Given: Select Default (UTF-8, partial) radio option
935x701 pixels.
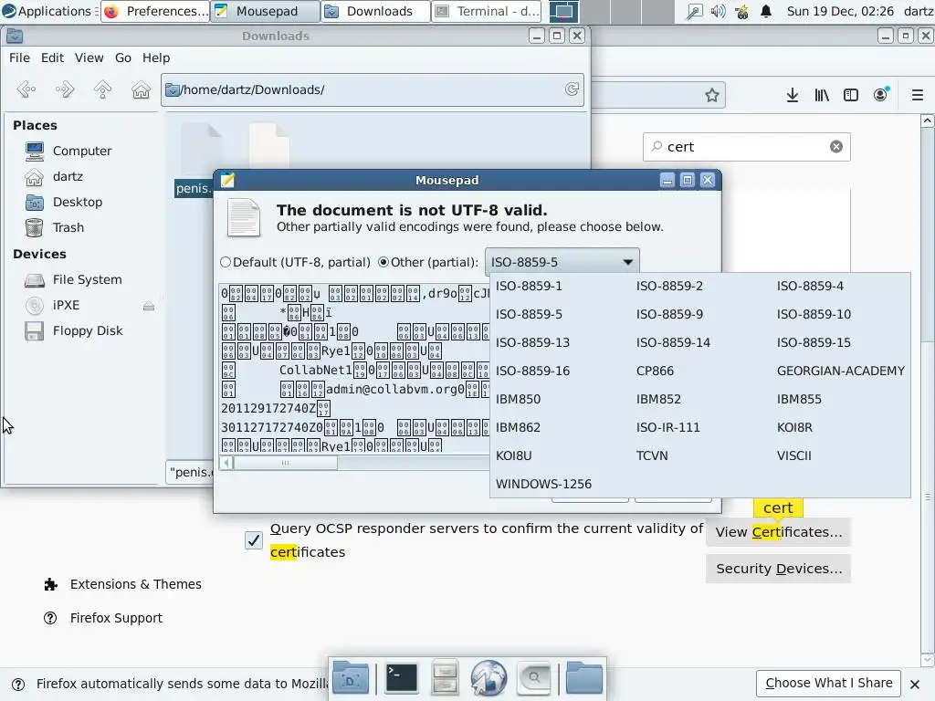Looking at the screenshot, I should pyautogui.click(x=295, y=262).
